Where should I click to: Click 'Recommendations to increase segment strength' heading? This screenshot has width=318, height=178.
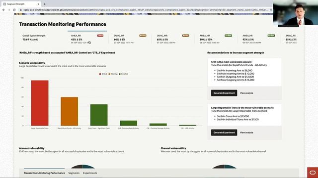coord(236,53)
